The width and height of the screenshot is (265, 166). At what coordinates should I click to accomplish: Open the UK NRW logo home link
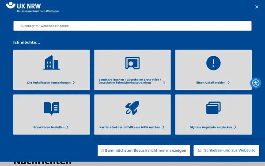32,7
